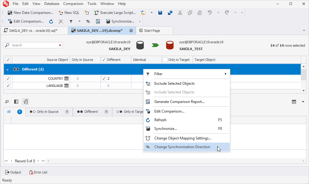Toggle the highlighted tree view layout icon
Screen dimensions: 309x184
point(26,102)
